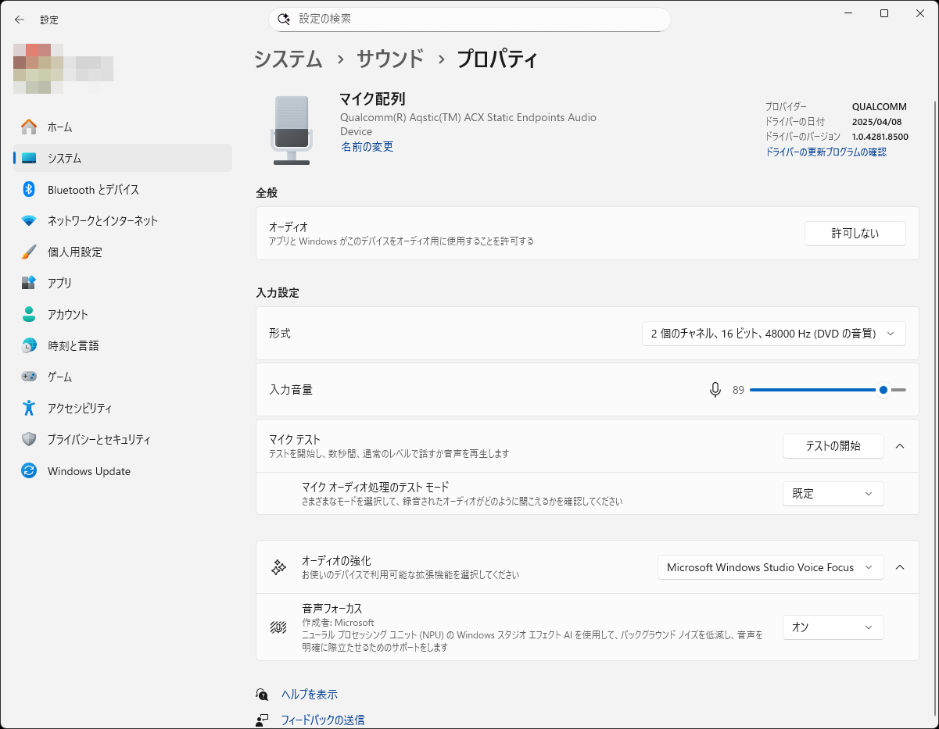Open アクセシビリティ settings icon
Image resolution: width=939 pixels, height=729 pixels.
click(27, 408)
